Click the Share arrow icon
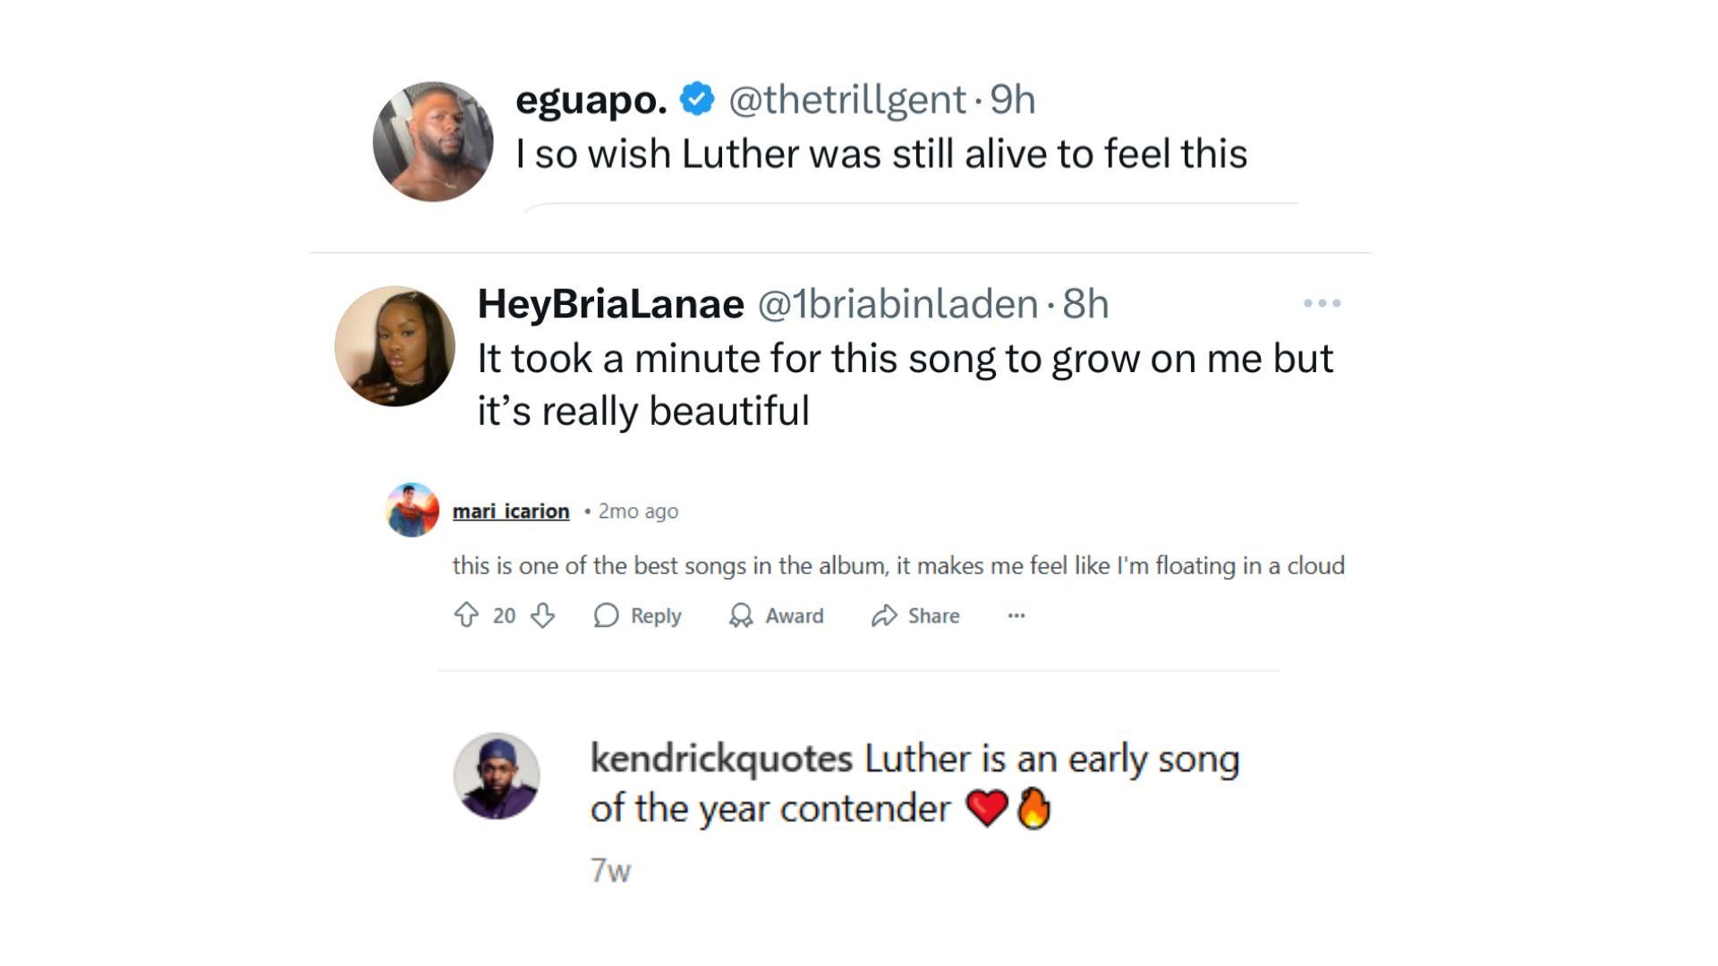The height and width of the screenshot is (966, 1718). point(884,615)
